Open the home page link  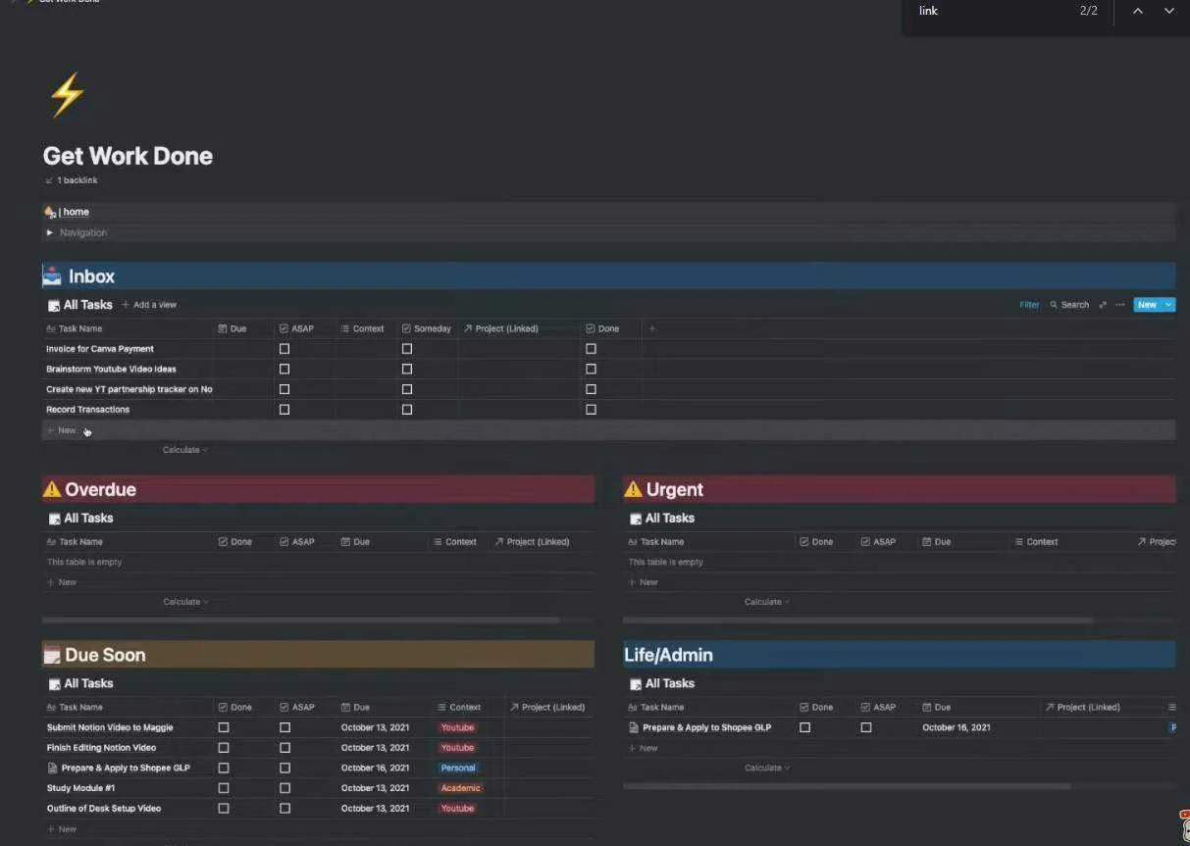(76, 212)
